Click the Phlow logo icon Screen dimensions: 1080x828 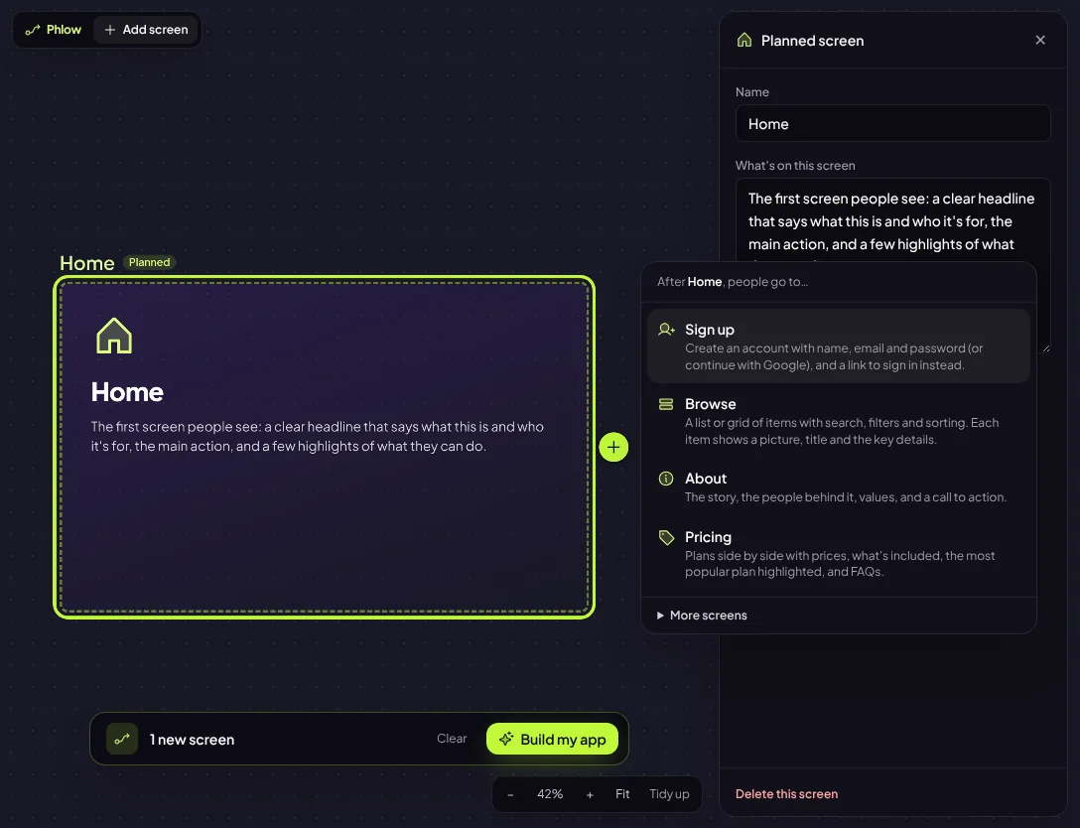pos(33,31)
